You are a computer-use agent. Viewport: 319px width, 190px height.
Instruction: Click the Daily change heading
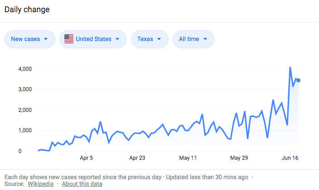click(x=27, y=9)
